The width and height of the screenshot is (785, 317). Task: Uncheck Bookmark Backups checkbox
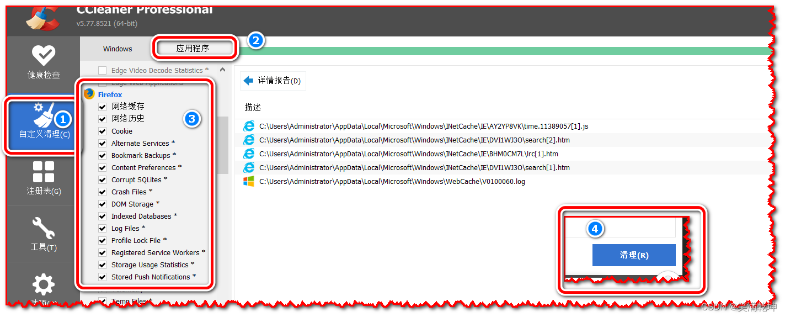[102, 155]
